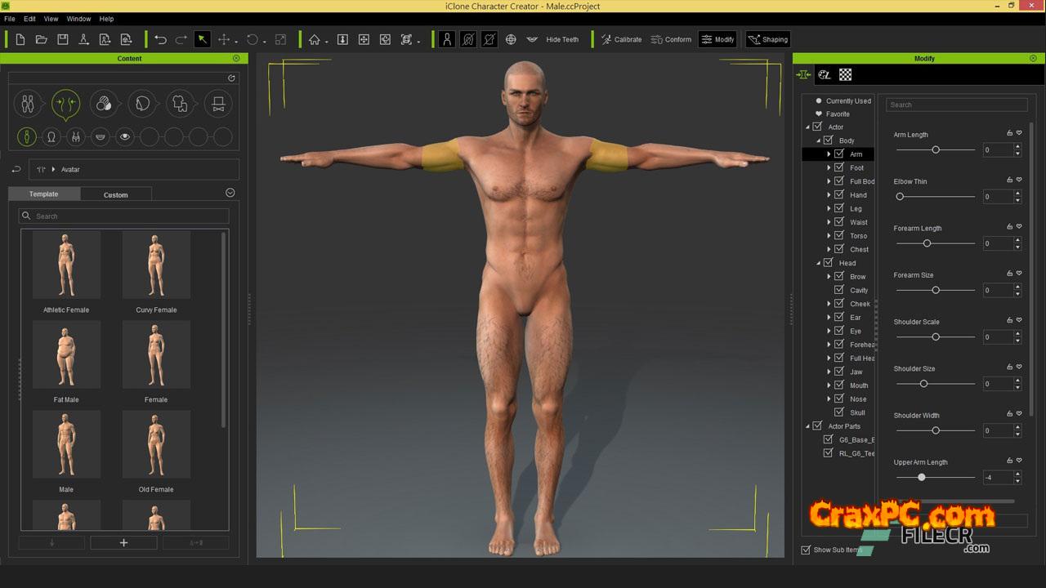
Task: Open the checkerboard texture tab in Modify
Action: (846, 75)
